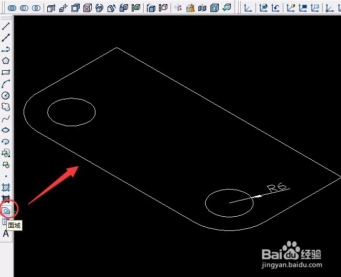The height and width of the screenshot is (277, 341).
Task: Click Origin UCS icon
Action: 329,8
